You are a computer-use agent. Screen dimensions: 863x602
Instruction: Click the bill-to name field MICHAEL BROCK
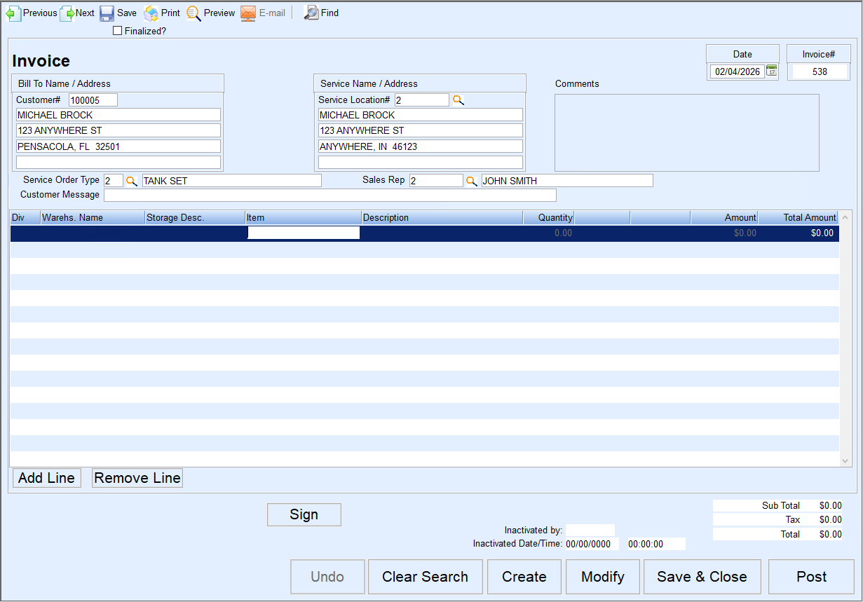tap(118, 115)
